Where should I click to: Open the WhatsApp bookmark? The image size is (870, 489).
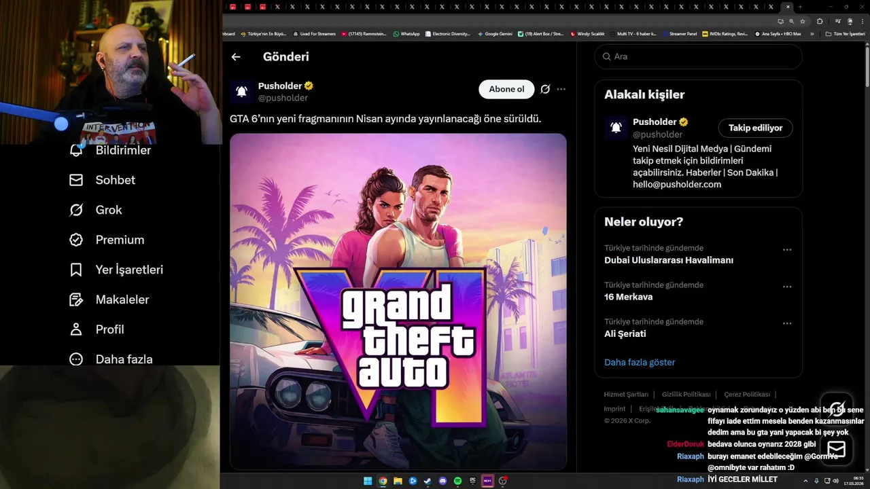pos(406,33)
